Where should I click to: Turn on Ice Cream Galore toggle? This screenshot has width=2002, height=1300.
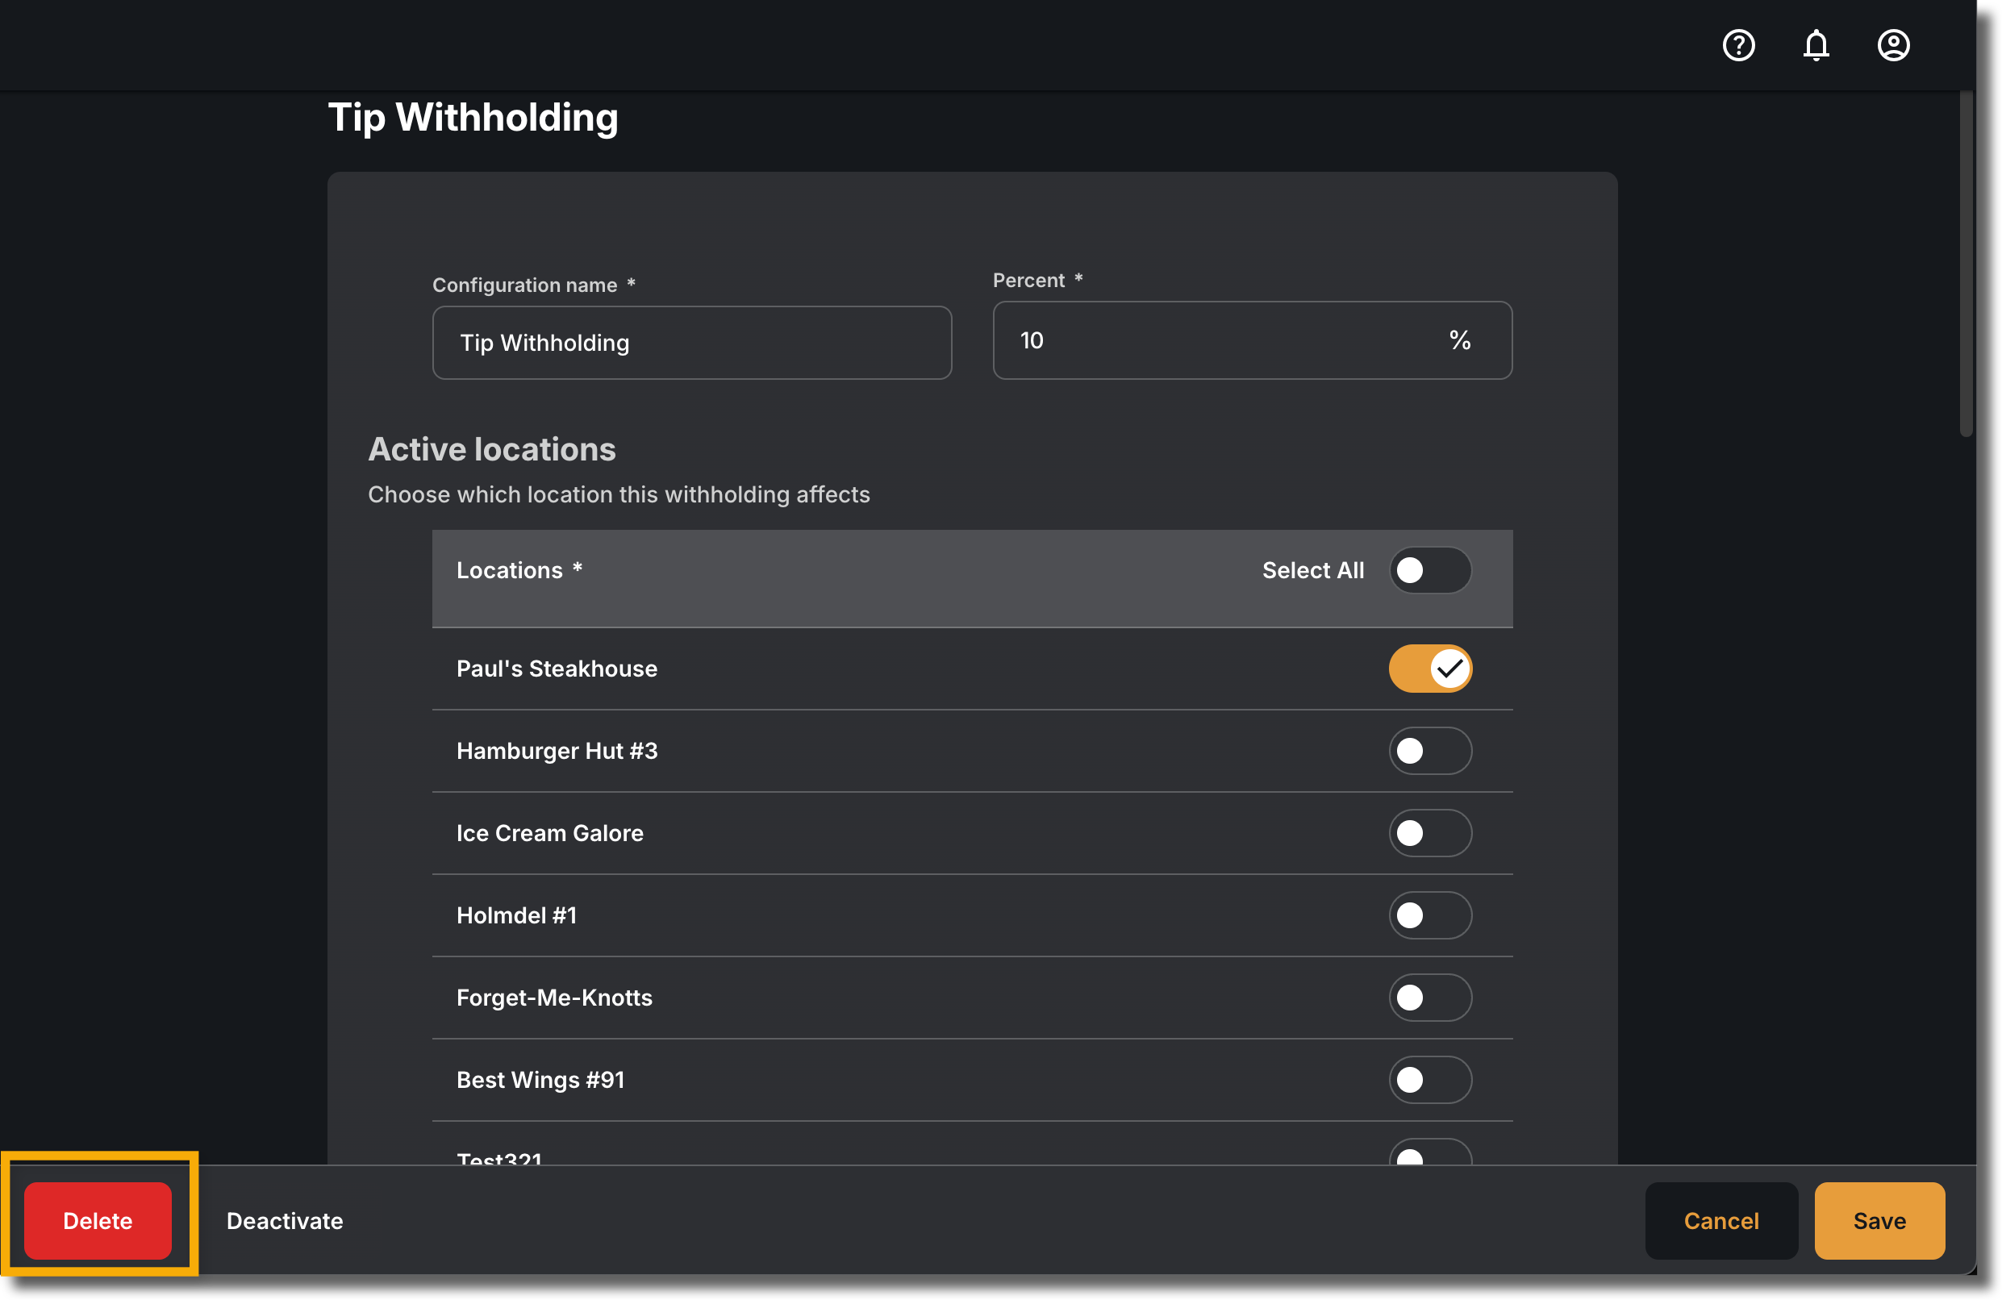point(1430,833)
